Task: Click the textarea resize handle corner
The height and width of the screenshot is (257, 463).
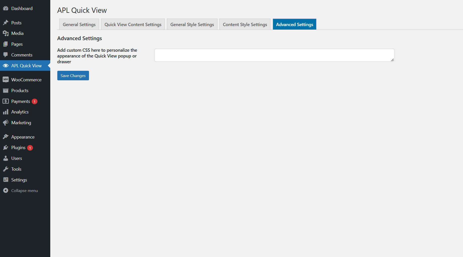Action: coord(392,60)
